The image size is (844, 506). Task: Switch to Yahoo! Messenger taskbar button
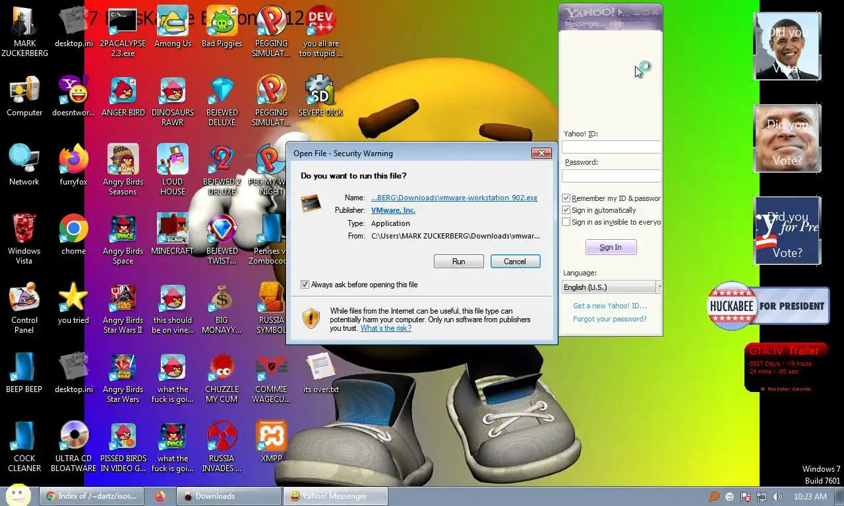(336, 496)
